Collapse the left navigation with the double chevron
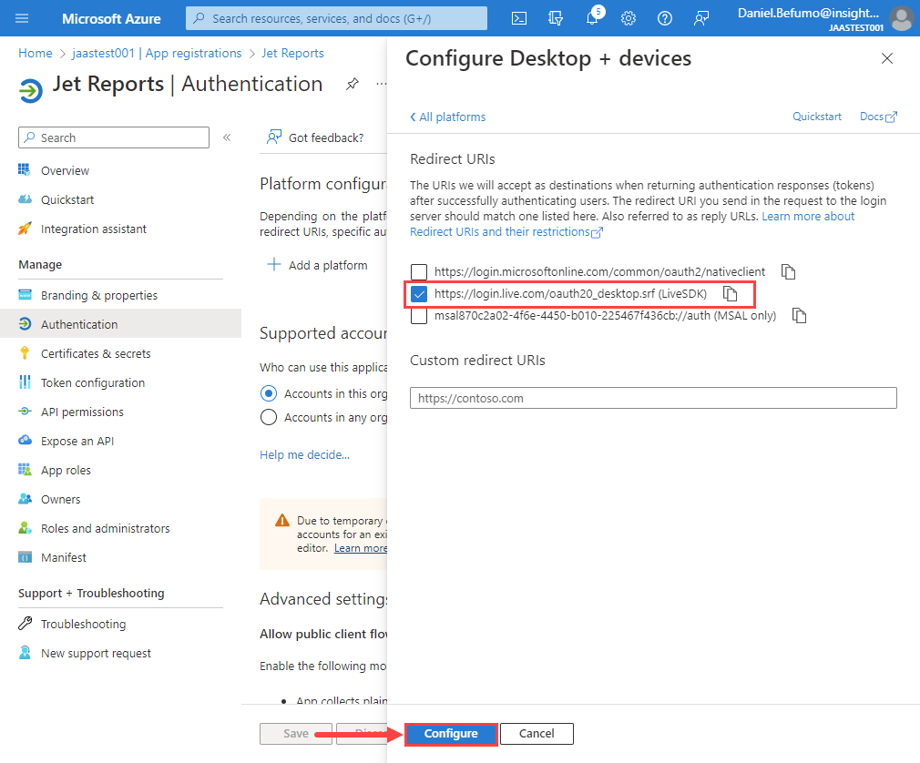The height and width of the screenshot is (763, 920). [x=227, y=137]
